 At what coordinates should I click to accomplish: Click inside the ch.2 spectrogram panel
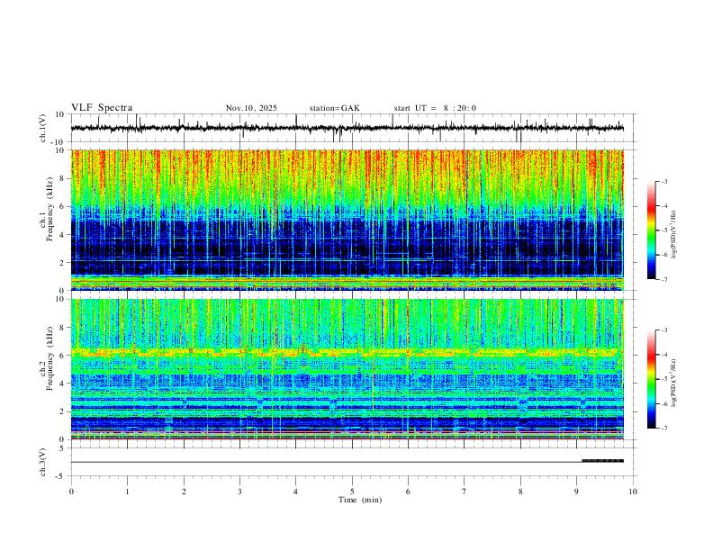pyautogui.click(x=347, y=369)
